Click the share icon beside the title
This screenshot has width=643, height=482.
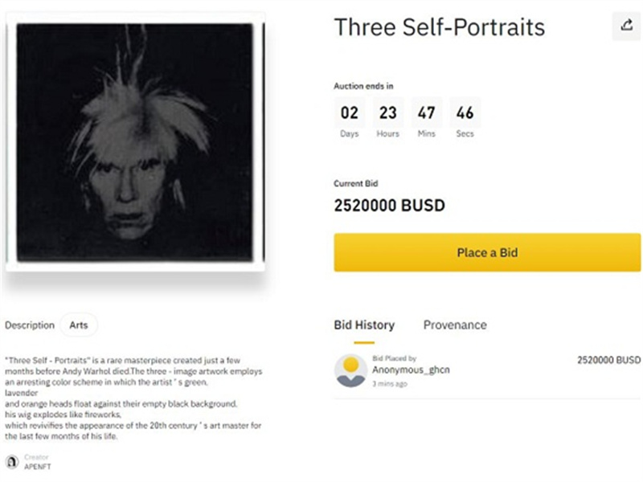point(626,26)
